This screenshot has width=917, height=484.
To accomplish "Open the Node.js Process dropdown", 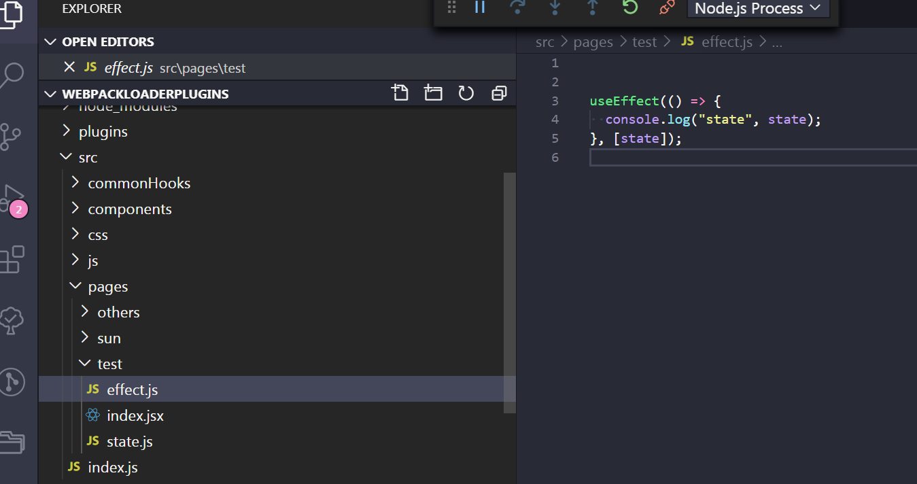I will [x=758, y=9].
